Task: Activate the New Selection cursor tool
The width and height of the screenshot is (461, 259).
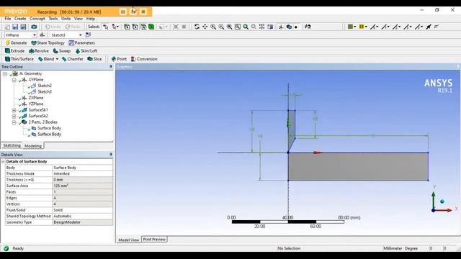Action: 106,27
